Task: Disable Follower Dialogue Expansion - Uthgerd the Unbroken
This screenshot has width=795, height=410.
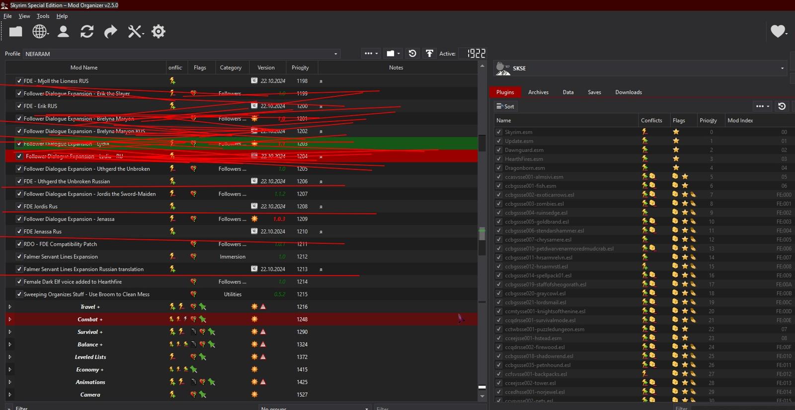Action: tap(19, 169)
